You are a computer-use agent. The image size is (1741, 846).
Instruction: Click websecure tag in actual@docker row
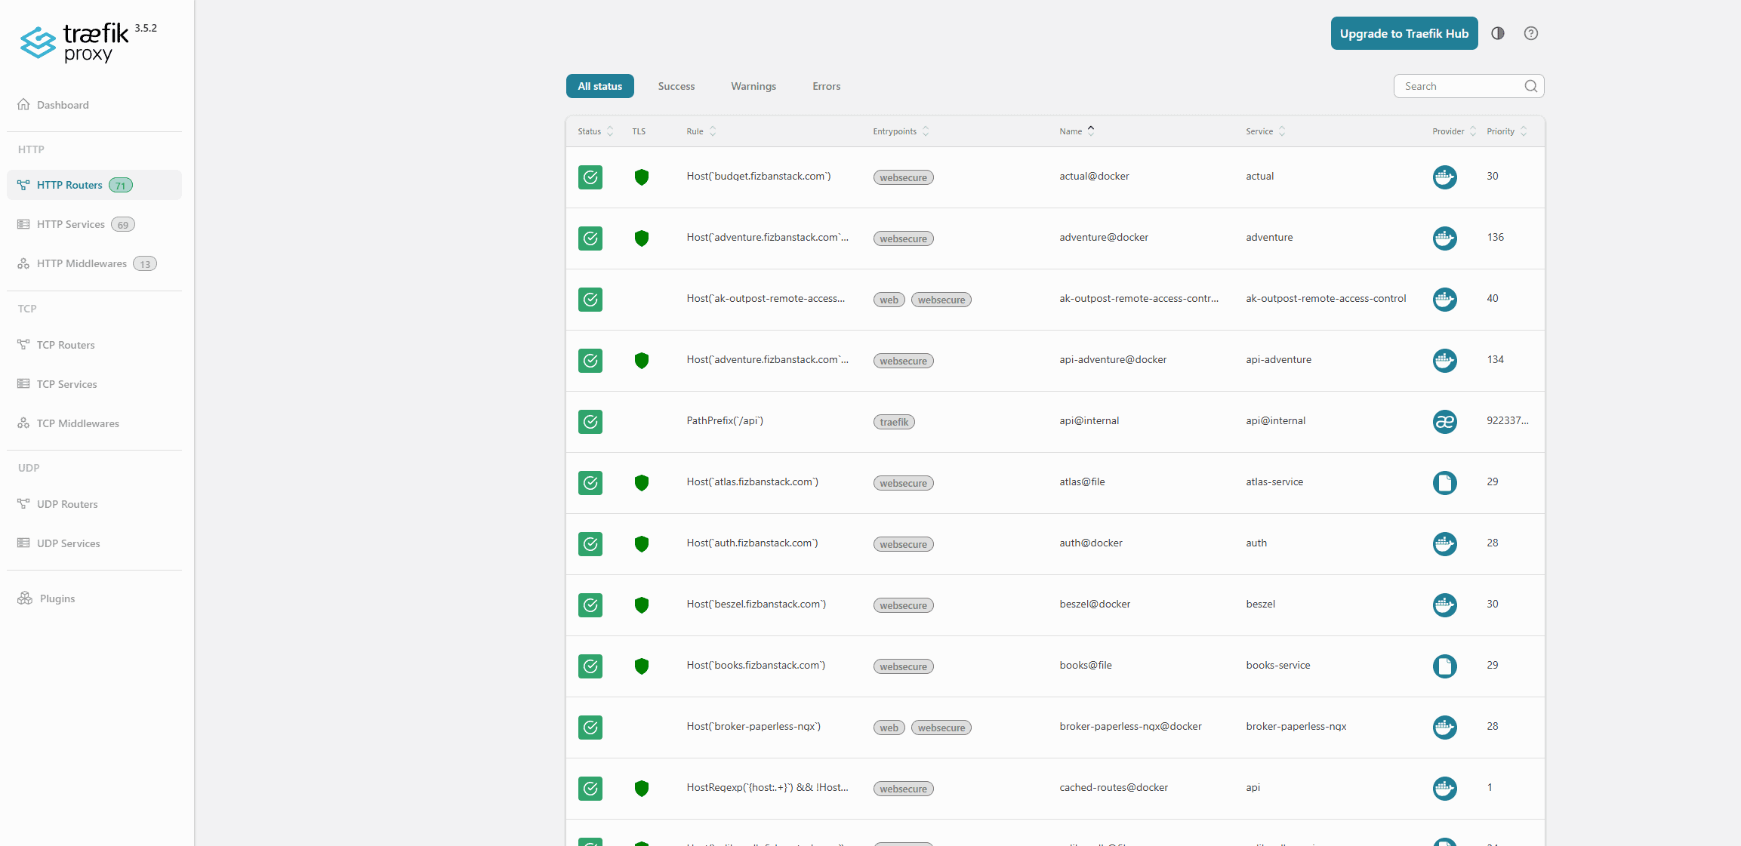click(x=903, y=178)
